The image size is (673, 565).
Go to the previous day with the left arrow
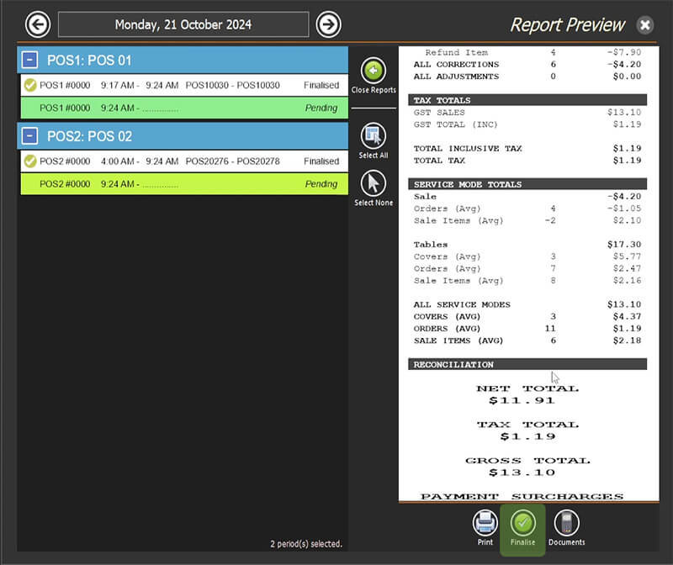[37, 24]
